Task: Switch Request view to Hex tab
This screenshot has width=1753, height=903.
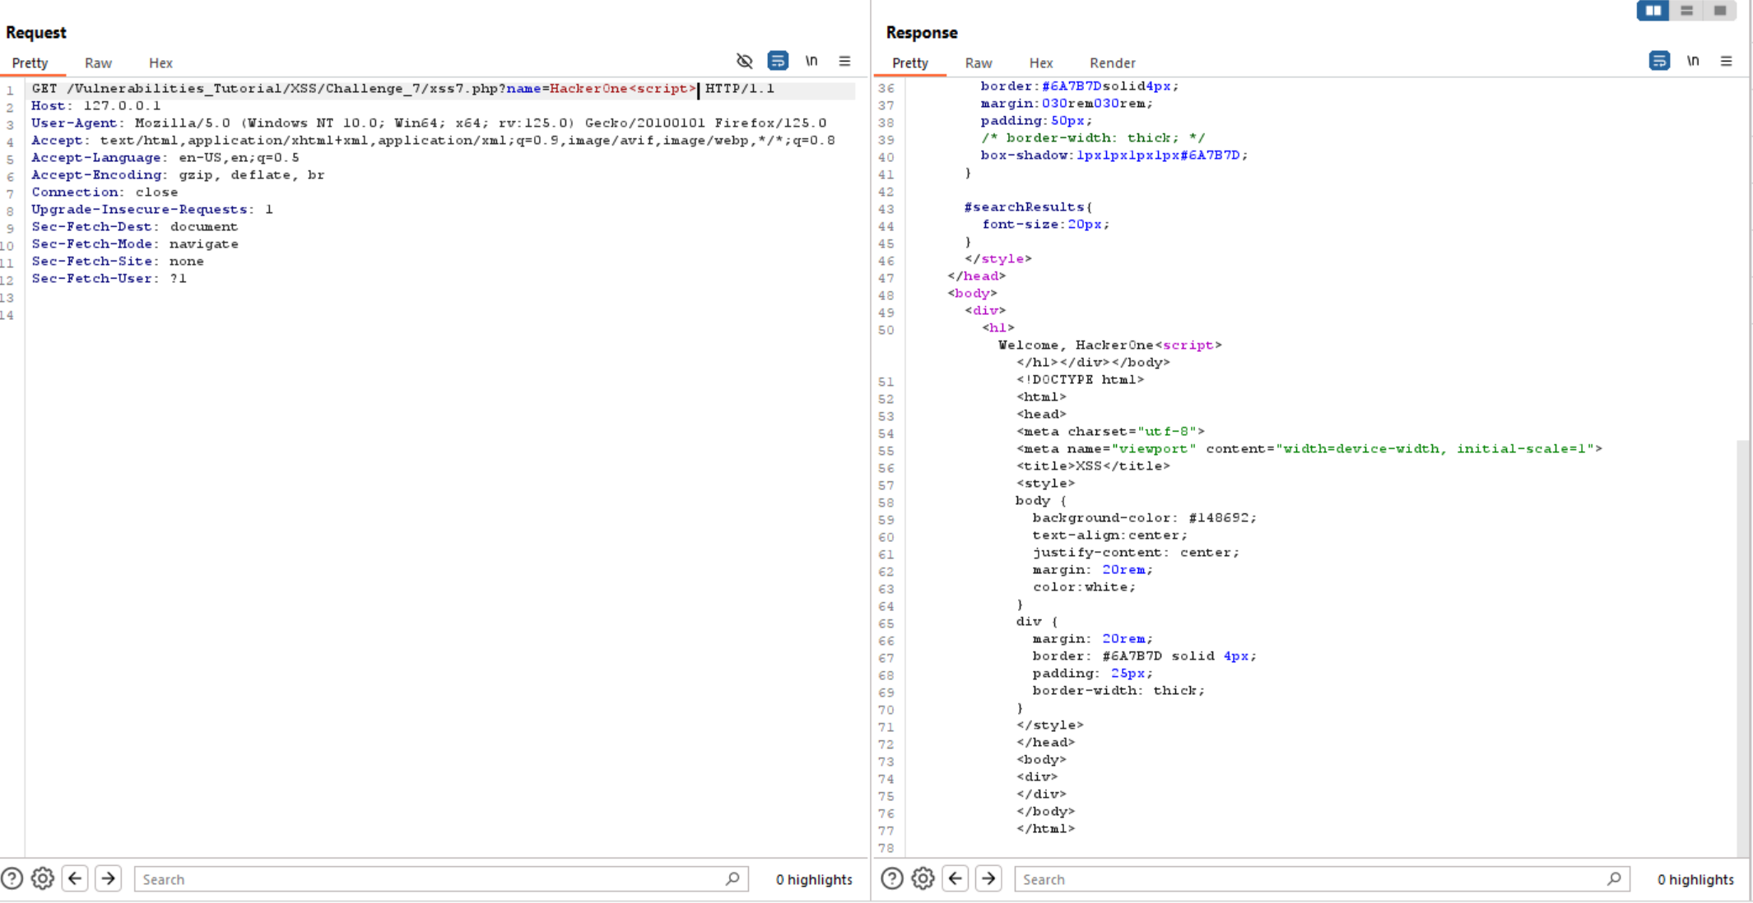Action: (160, 63)
